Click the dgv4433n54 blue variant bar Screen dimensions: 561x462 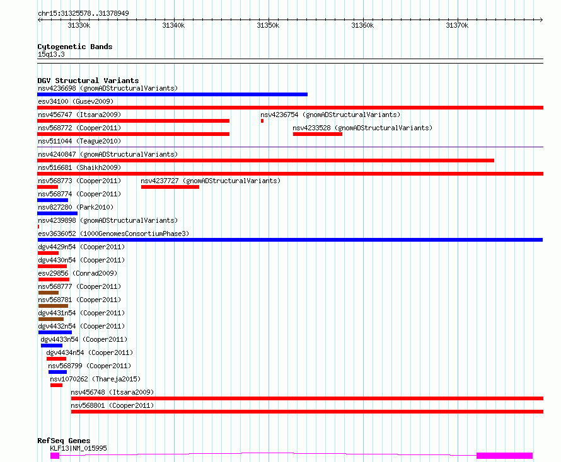point(52,346)
